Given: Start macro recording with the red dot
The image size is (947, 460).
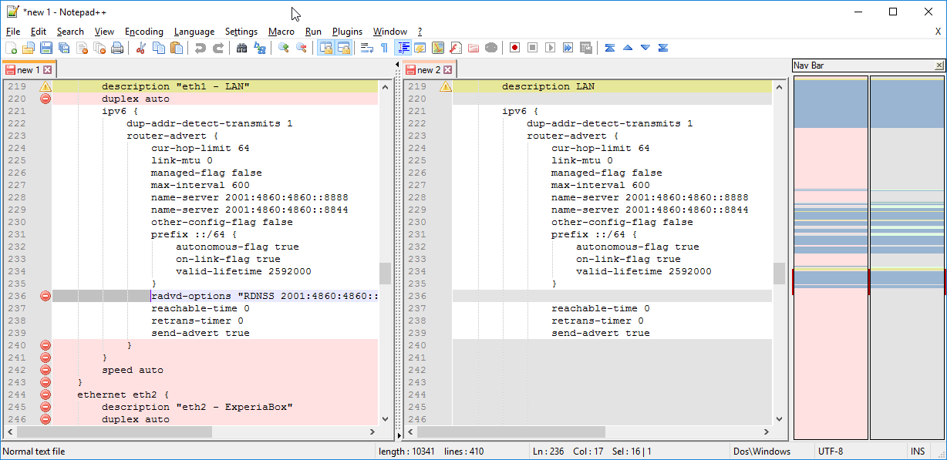Looking at the screenshot, I should [x=514, y=48].
